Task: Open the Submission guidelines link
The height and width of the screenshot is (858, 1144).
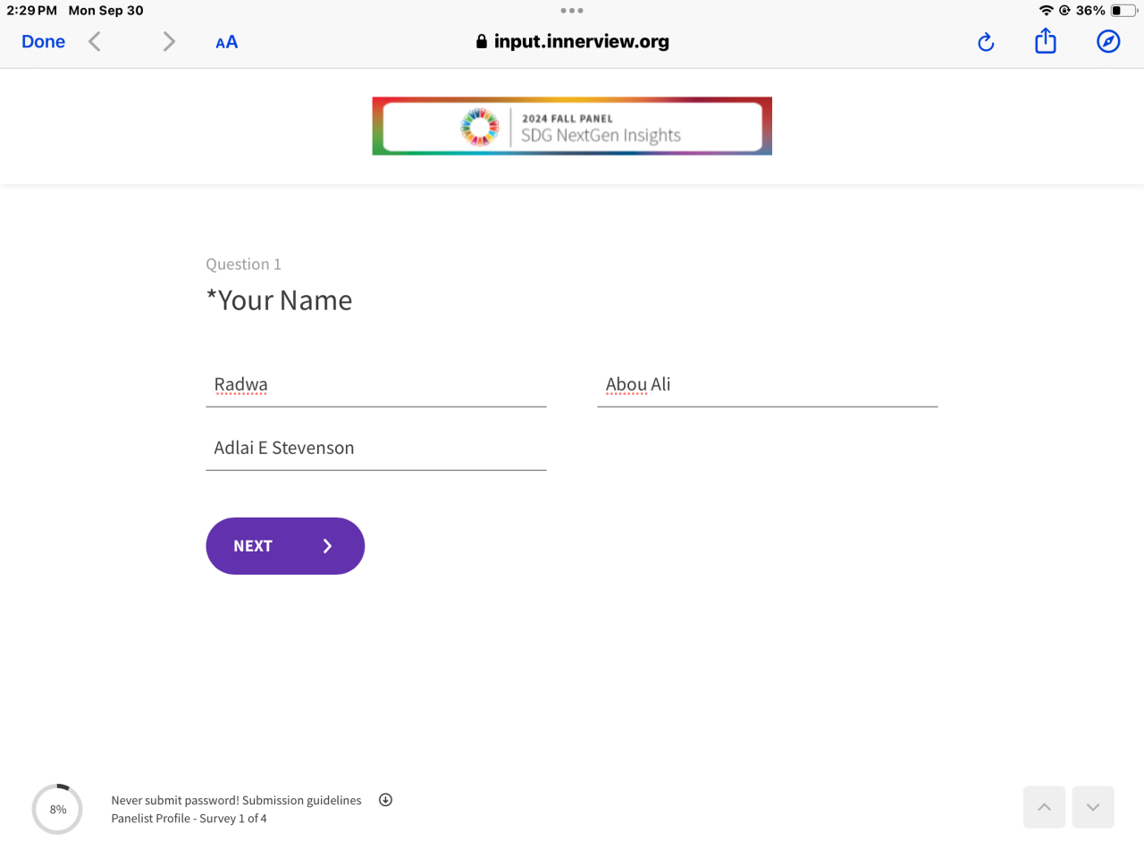Action: click(x=302, y=801)
